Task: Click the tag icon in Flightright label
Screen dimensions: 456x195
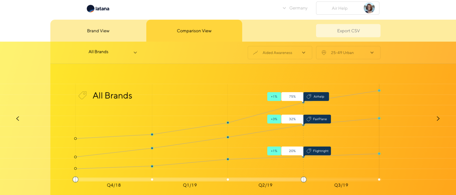Action: coord(309,151)
